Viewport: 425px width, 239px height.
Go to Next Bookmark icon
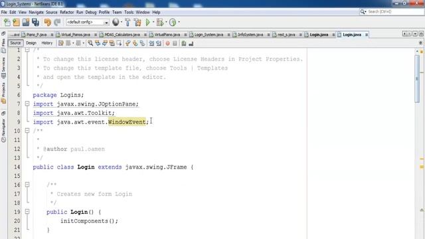pyautogui.click(x=135, y=43)
